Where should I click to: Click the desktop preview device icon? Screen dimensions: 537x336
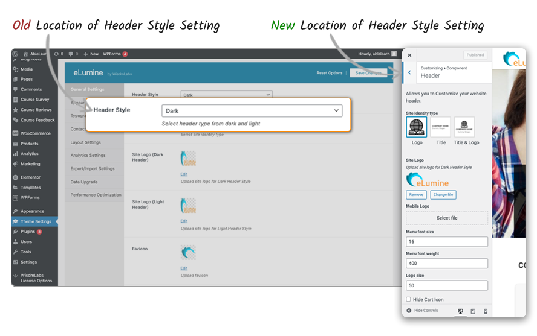[x=460, y=311]
